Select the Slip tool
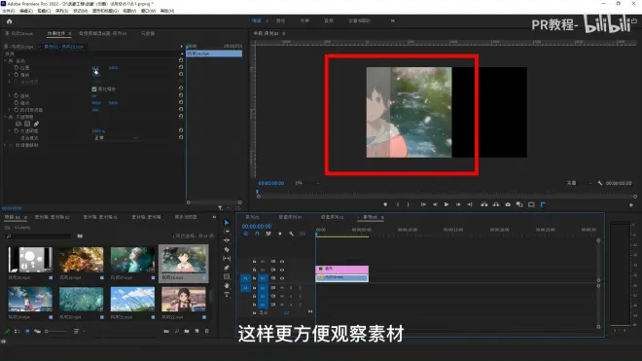Screen dimensions: 642x361 pyautogui.click(x=227, y=259)
